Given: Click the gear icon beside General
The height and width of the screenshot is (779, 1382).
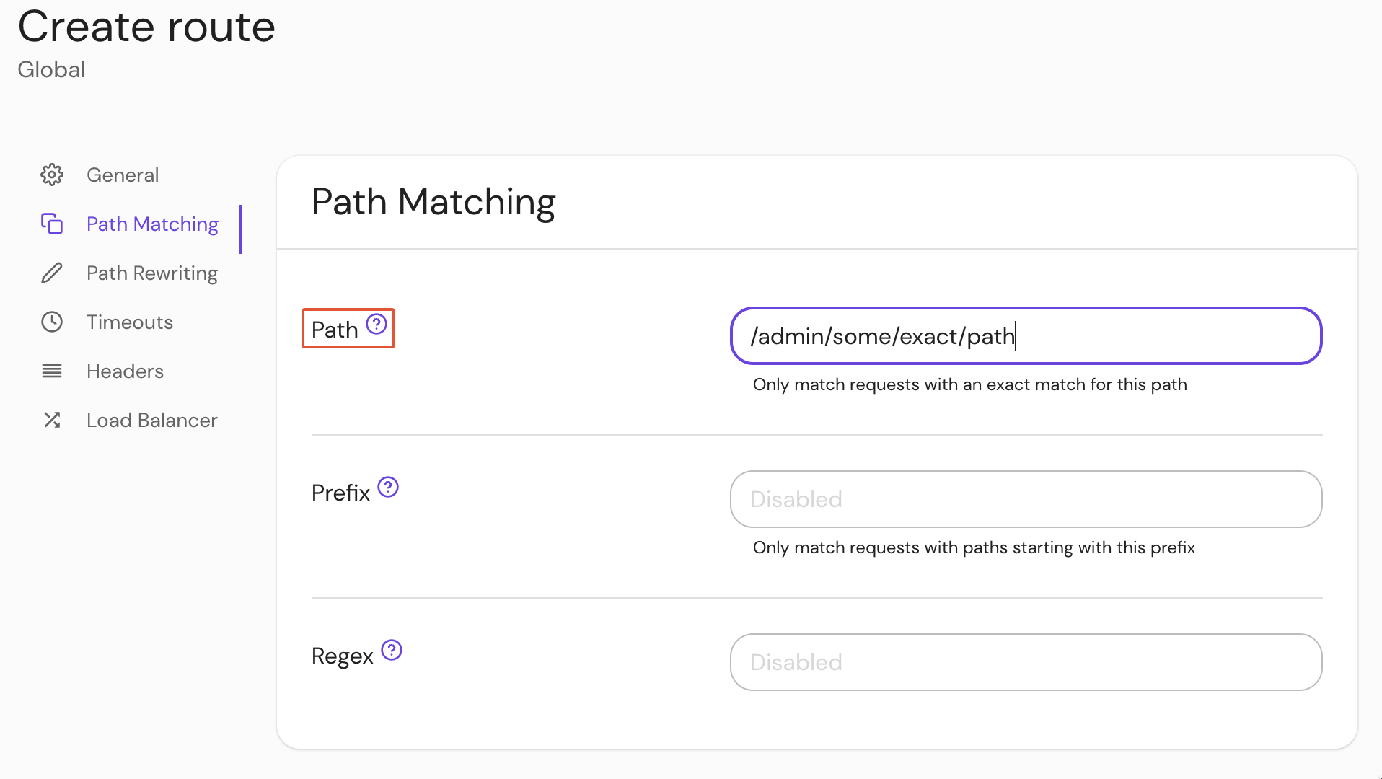Looking at the screenshot, I should (x=51, y=175).
